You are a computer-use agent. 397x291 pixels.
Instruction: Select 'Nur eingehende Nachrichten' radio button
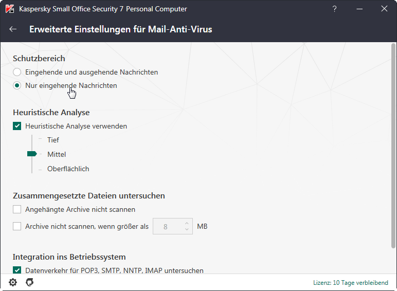(17, 86)
